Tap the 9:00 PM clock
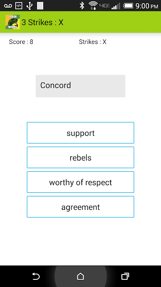 (147, 6)
